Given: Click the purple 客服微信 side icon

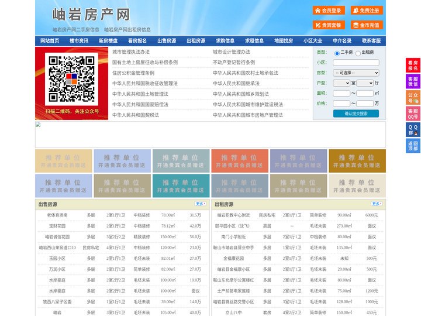Looking at the screenshot, I should (x=413, y=81).
